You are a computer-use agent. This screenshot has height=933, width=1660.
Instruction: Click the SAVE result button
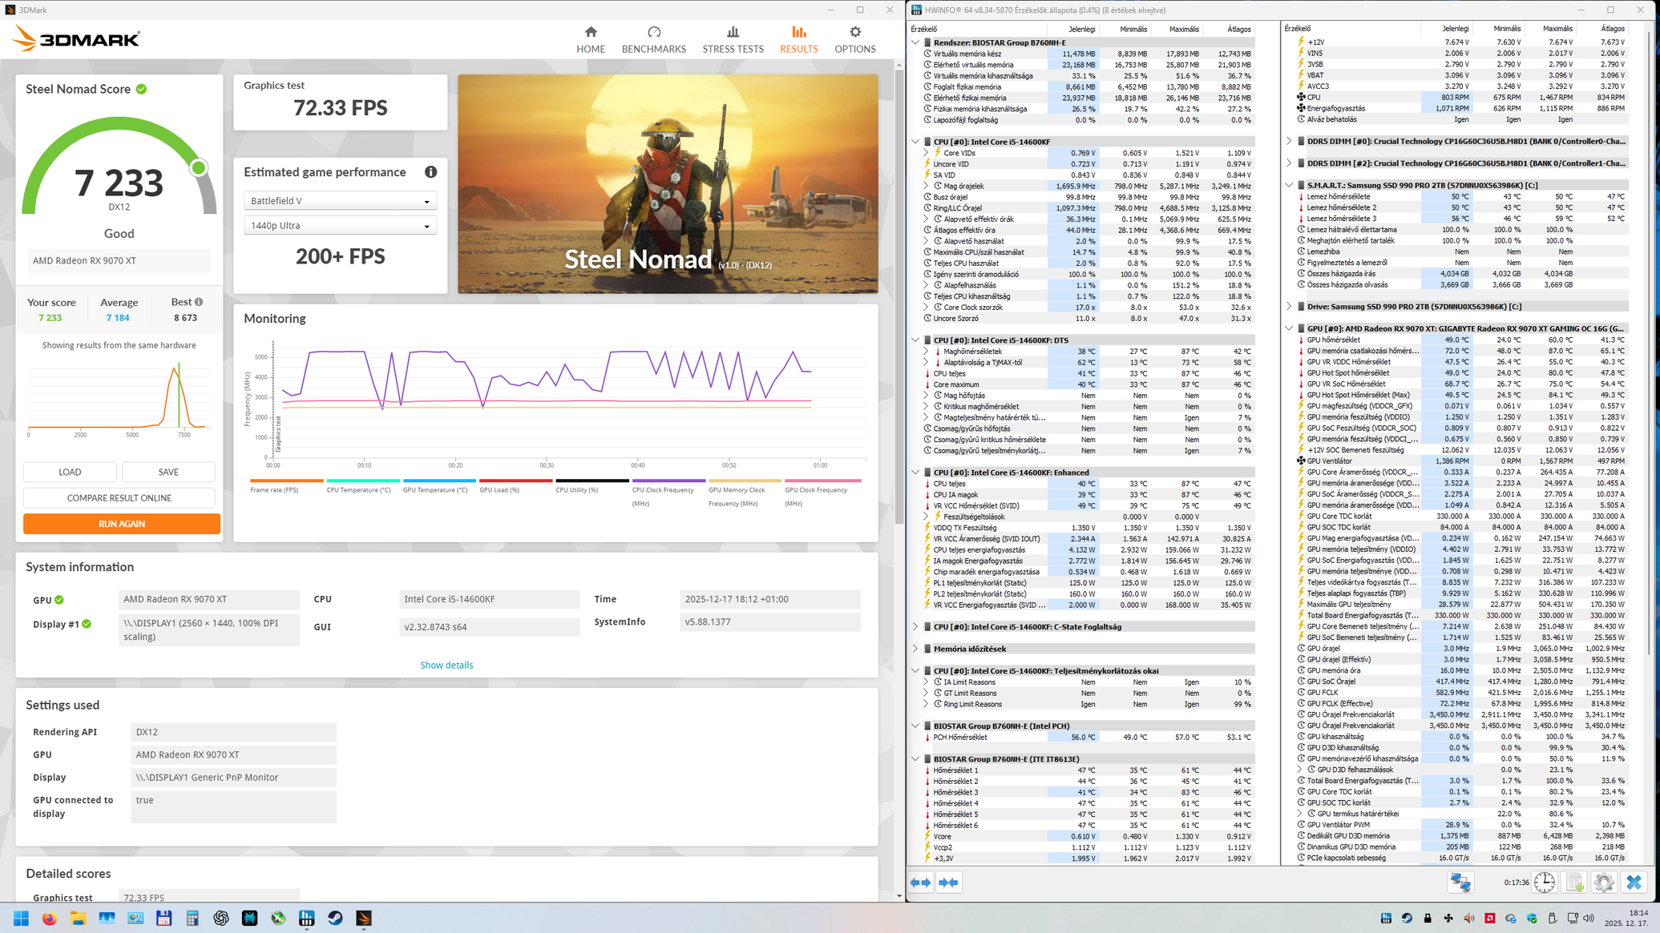[168, 472]
